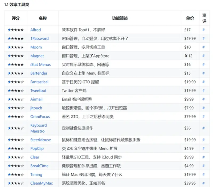Image resolution: width=213 pixels, height=187 pixels.
Task: Open the # review link for OmniFocus
Action: (203, 117)
